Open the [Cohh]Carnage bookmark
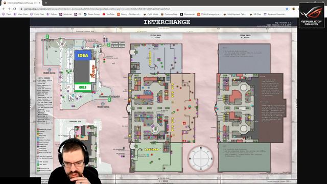 [x=209, y=14]
